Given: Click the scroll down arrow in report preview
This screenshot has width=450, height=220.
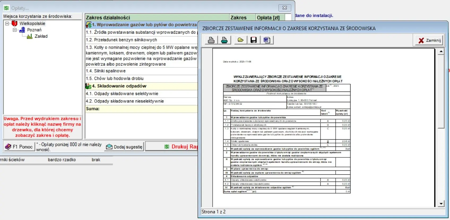Looking at the screenshot, I should pyautogui.click(x=441, y=204).
